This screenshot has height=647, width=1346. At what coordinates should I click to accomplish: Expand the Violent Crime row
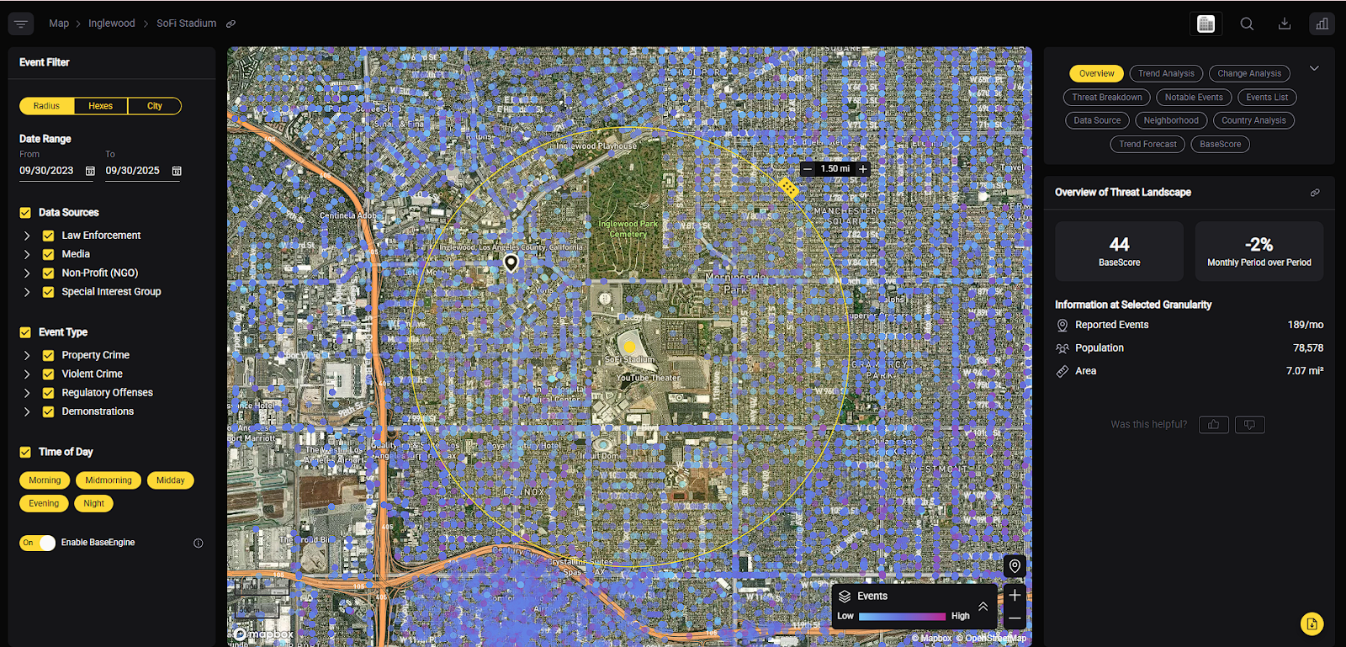(x=27, y=374)
